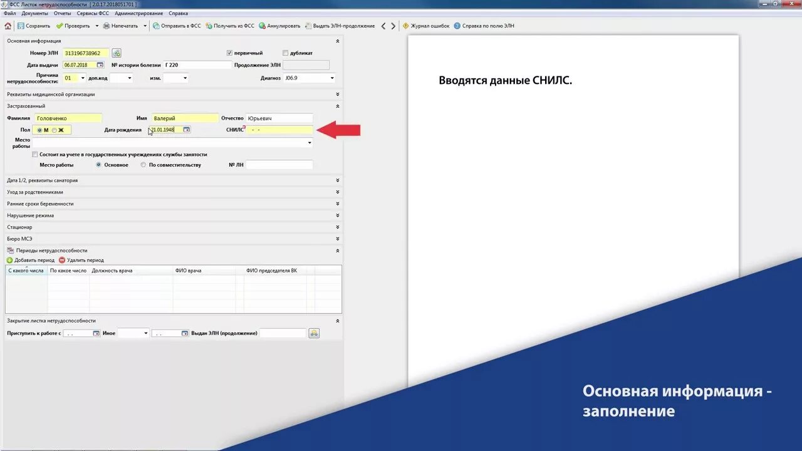802x451 pixels.
Task: Open the Диагноз dropdown
Action: tap(331, 78)
